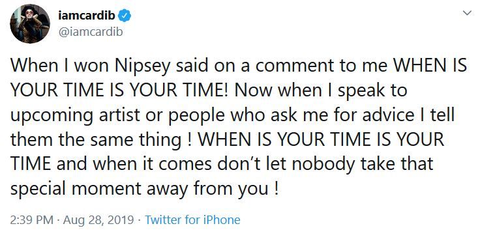Click the line starting "upcoming artist or people"
Image resolution: width=480 pixels, height=239 pixels.
tap(232, 116)
